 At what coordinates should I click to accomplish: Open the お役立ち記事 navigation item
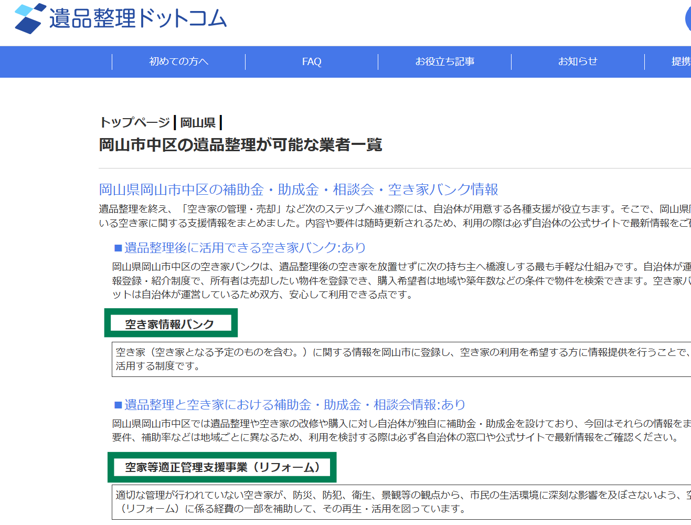[444, 61]
